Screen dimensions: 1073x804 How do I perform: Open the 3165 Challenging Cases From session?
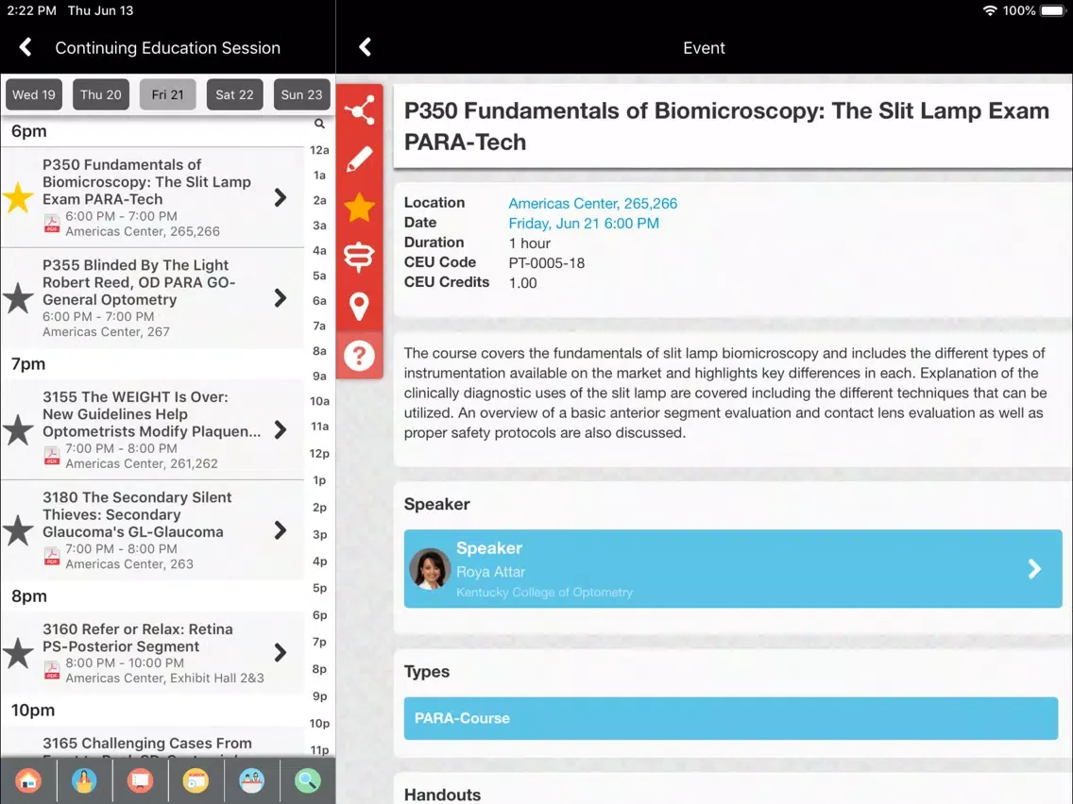(153, 744)
